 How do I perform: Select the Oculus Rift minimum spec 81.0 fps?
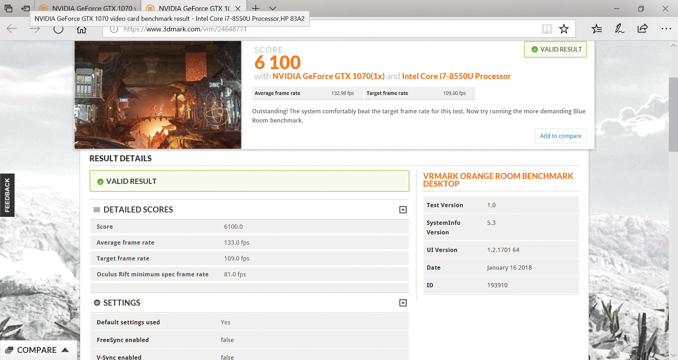235,274
